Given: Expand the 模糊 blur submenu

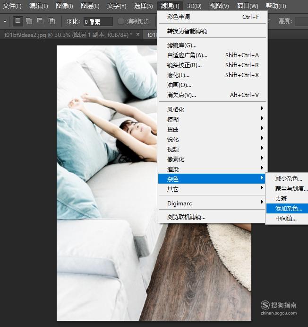Looking at the screenshot, I should (212, 120).
